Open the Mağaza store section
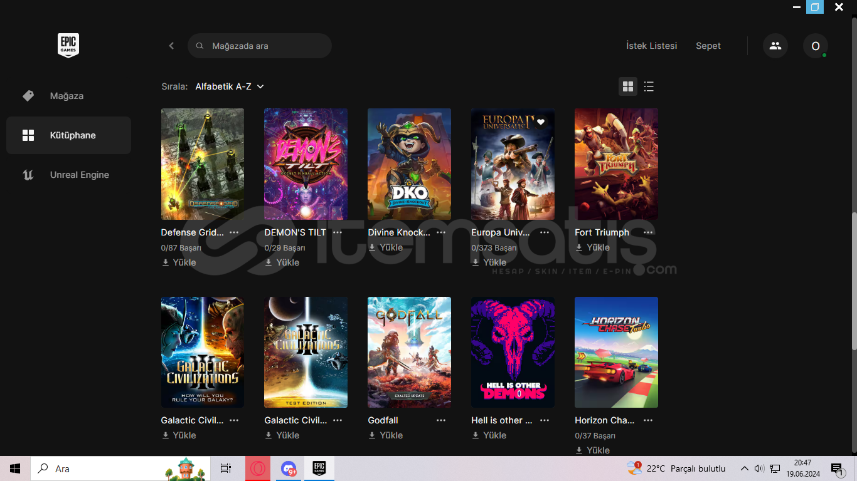 (68, 96)
